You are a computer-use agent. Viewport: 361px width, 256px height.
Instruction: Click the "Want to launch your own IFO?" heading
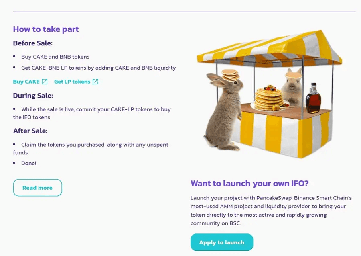click(249, 184)
